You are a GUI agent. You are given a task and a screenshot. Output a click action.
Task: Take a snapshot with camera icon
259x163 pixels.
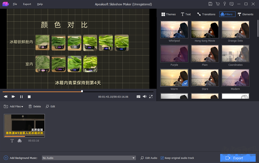138,96
